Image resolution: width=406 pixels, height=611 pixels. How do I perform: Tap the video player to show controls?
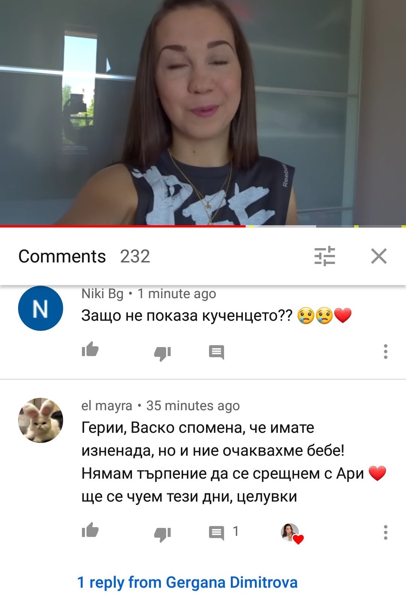[203, 112]
